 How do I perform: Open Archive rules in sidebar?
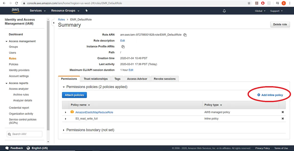pyautogui.click(x=21, y=95)
